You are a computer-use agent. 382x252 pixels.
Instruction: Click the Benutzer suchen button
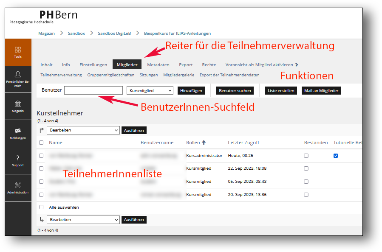click(x=235, y=90)
